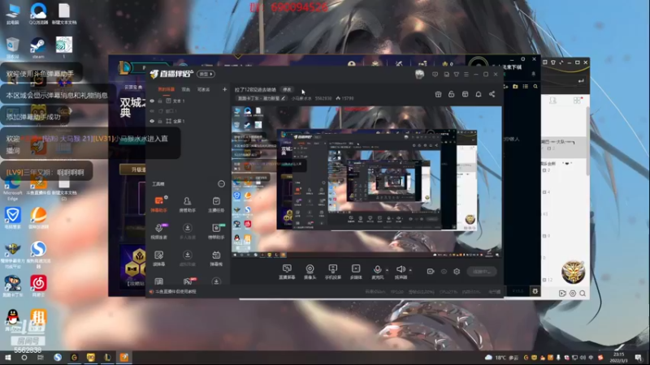Edit the category via the pencil icon
Screen dimensions: 650x365
[x=283, y=98]
